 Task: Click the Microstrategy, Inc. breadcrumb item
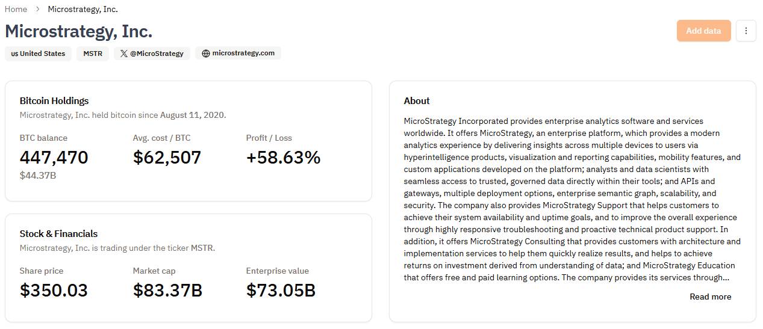pyautogui.click(x=83, y=9)
